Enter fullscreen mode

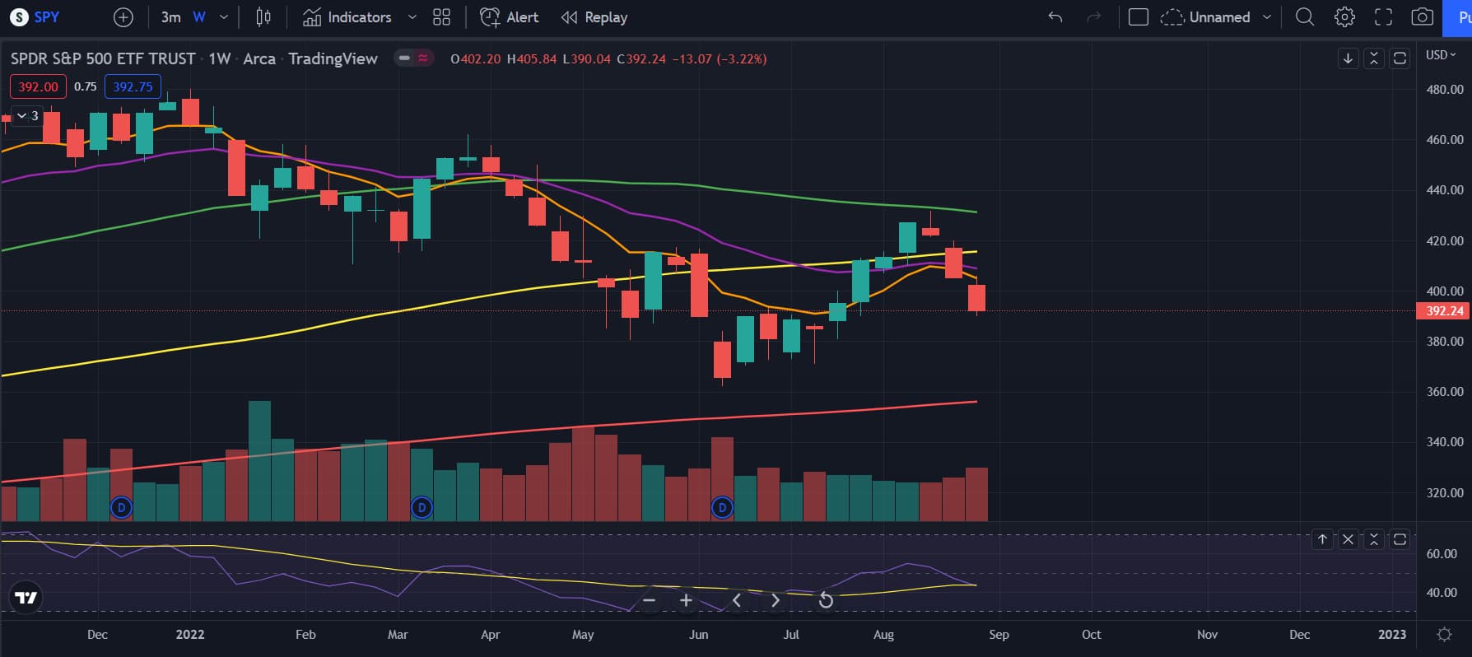[x=1384, y=17]
